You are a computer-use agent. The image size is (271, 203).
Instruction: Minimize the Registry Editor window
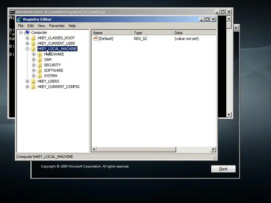coord(202,19)
